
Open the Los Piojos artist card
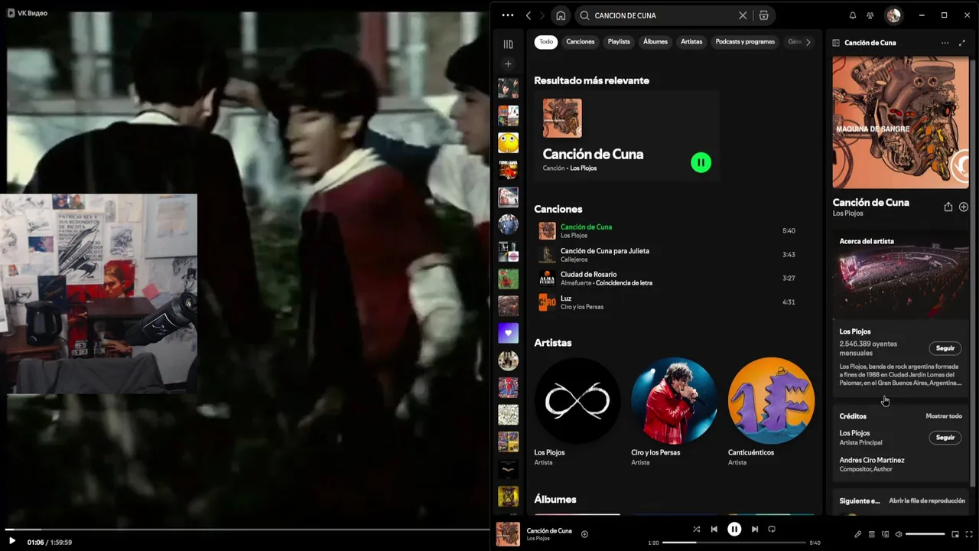coord(577,412)
